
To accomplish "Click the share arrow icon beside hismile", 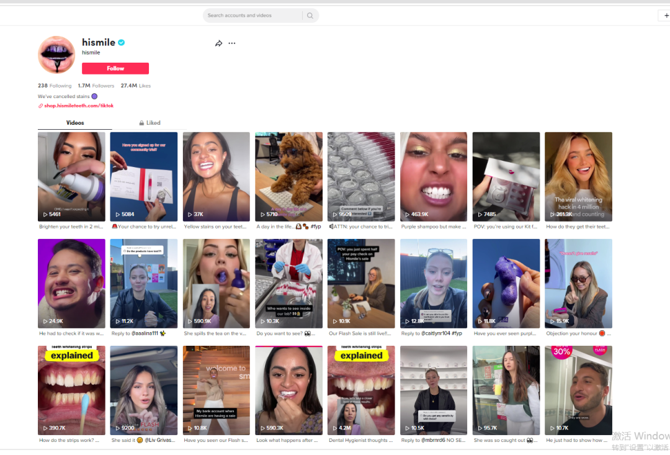I will [x=218, y=43].
